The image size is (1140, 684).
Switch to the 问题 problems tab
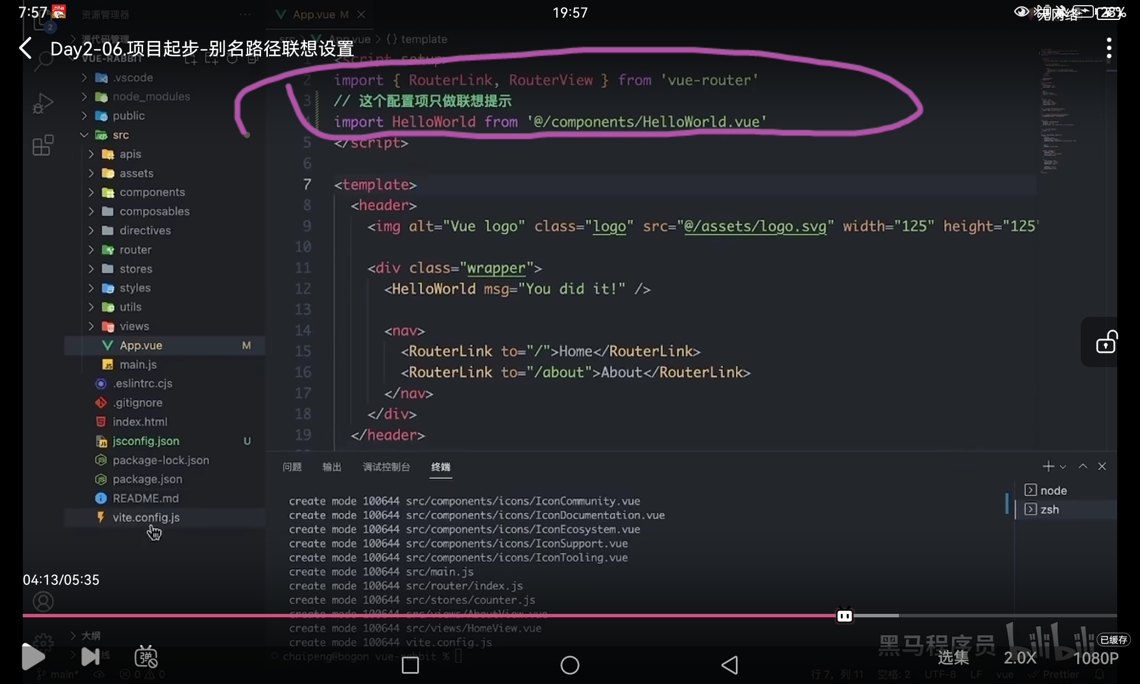click(292, 467)
